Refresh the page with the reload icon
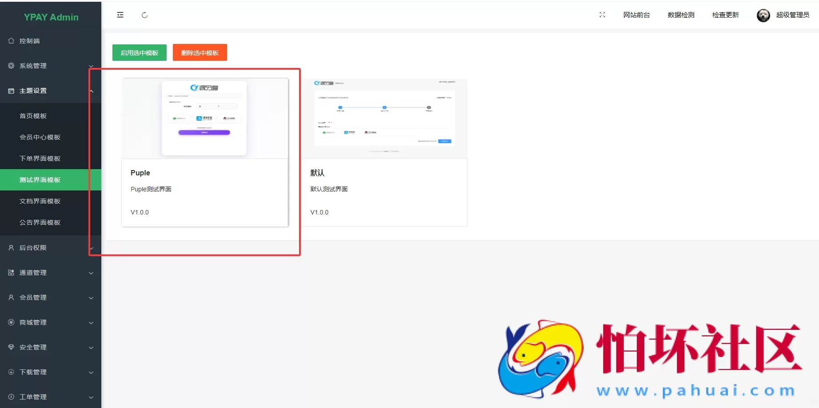 pyautogui.click(x=144, y=15)
